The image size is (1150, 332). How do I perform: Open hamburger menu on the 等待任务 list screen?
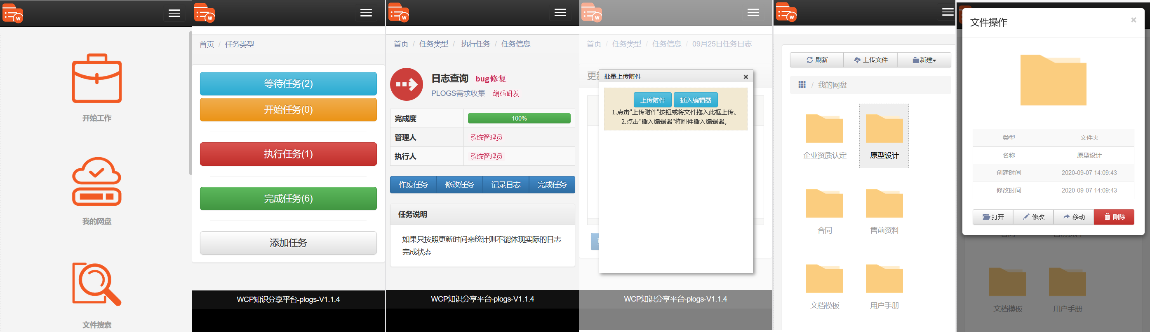pyautogui.click(x=366, y=13)
